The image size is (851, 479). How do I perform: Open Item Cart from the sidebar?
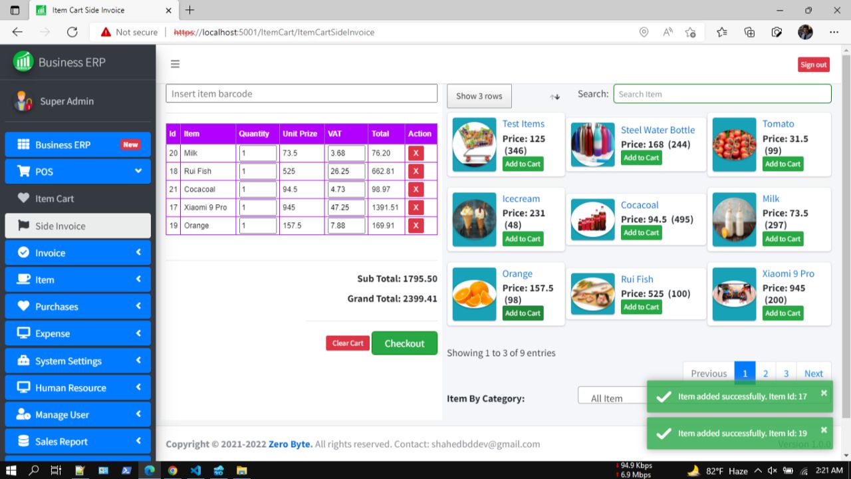pos(53,198)
